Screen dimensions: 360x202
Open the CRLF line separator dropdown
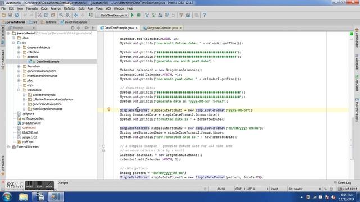point(240,189)
